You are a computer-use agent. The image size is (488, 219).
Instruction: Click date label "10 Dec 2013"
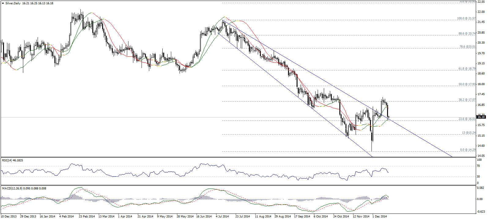coord(8,217)
